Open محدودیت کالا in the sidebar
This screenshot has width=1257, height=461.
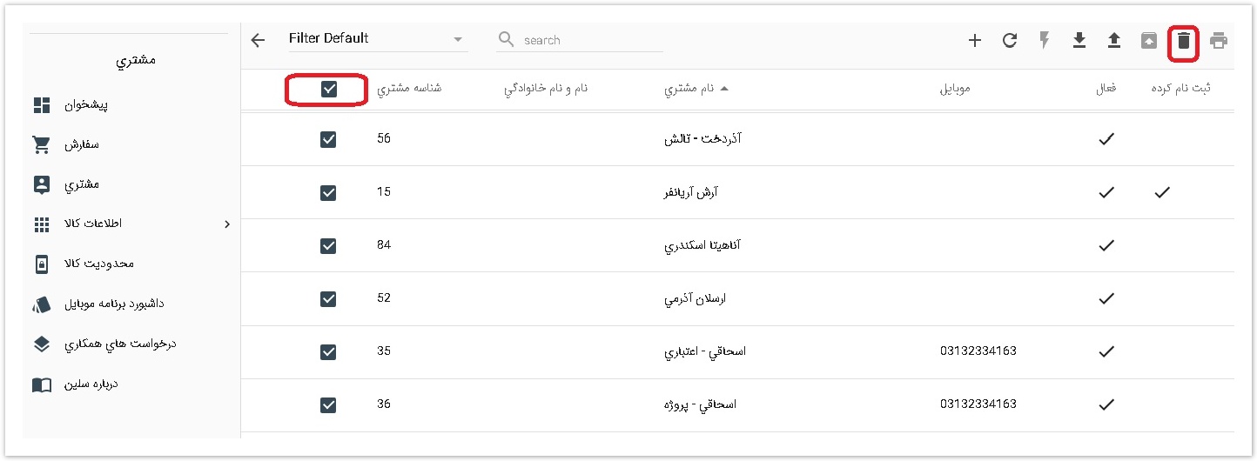point(100,264)
